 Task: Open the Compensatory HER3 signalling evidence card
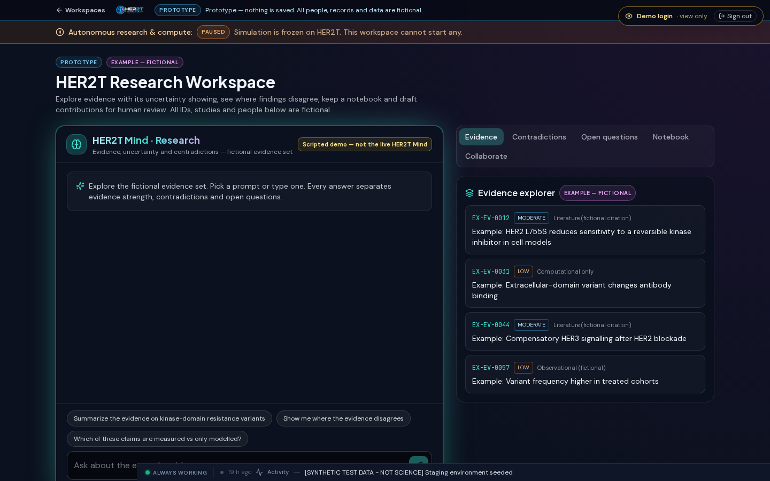[x=585, y=331]
